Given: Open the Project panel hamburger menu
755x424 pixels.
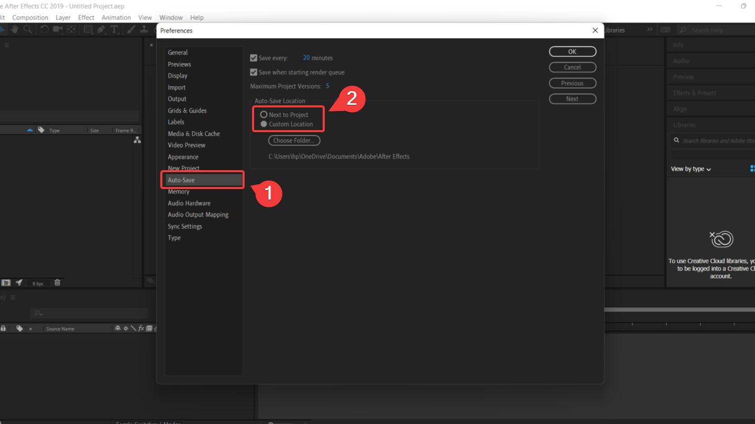Looking at the screenshot, I should [x=6, y=45].
